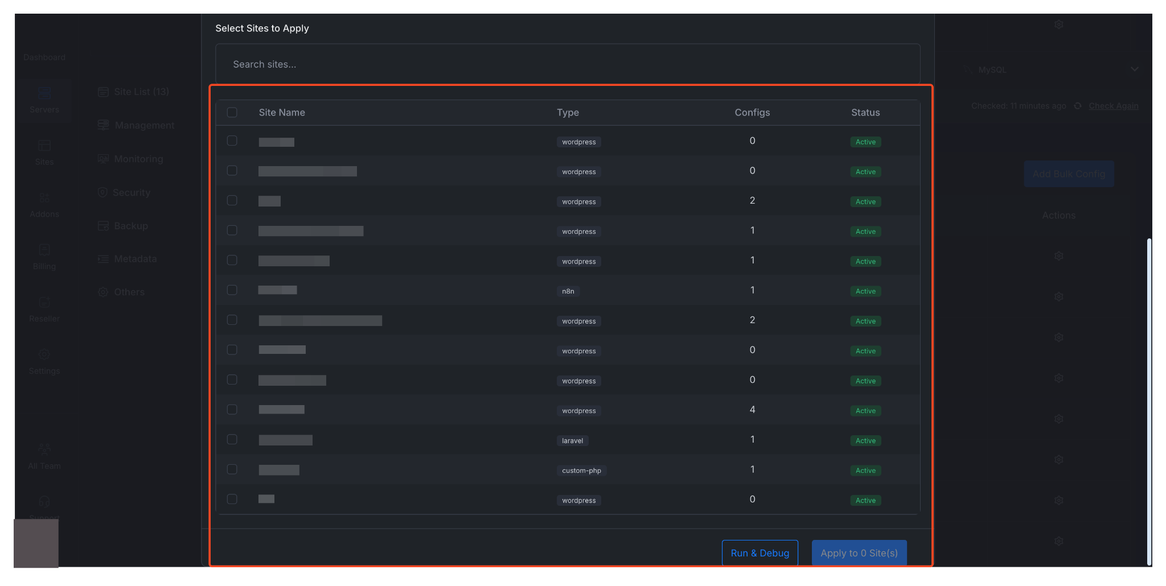Check the checkbox for the n8n site row

[x=232, y=290]
